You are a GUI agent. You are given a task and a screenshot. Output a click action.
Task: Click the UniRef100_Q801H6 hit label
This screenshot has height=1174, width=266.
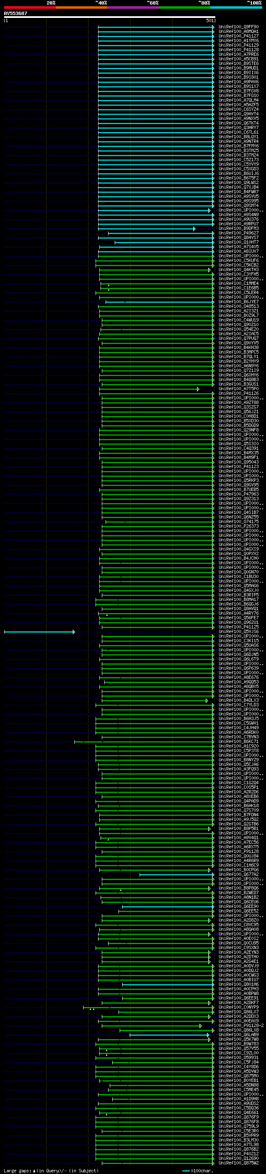point(238,984)
